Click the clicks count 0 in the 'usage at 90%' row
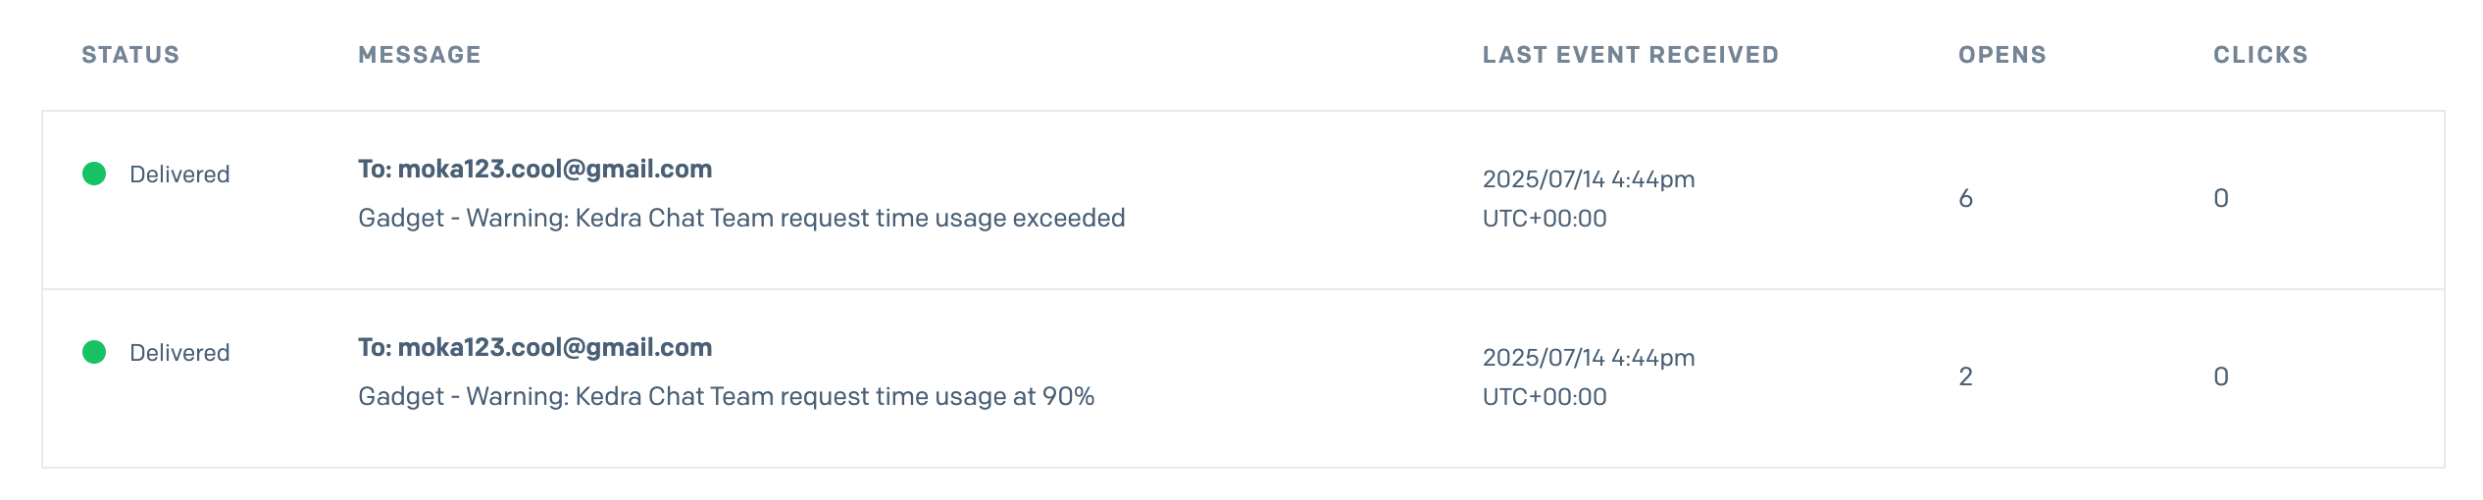 (2221, 376)
